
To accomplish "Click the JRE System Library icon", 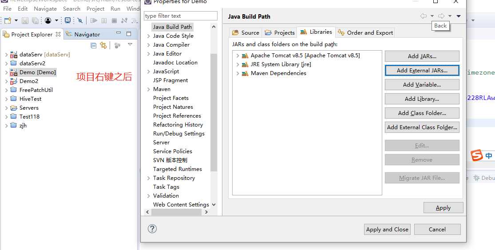I will click(x=245, y=64).
